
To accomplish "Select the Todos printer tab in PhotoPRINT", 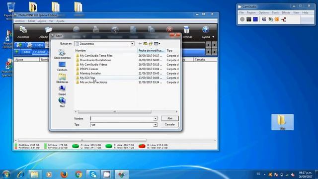I will pos(35,45).
